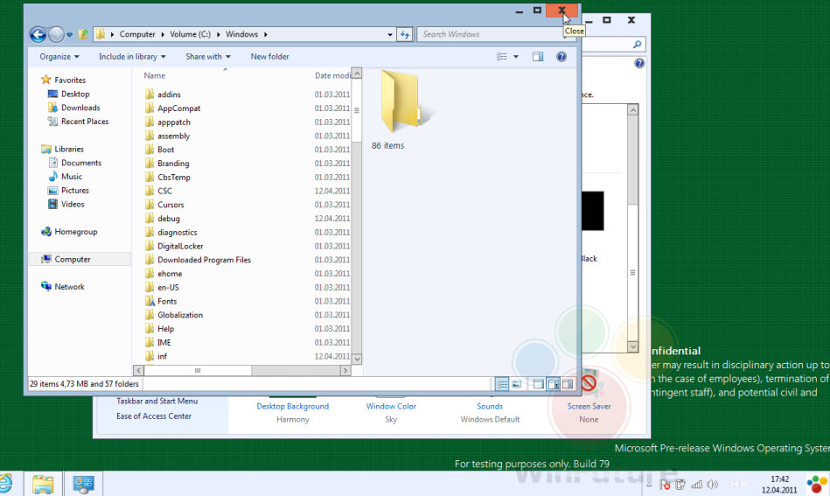
Task: Click the Refresh button beside the address bar
Action: tap(405, 34)
